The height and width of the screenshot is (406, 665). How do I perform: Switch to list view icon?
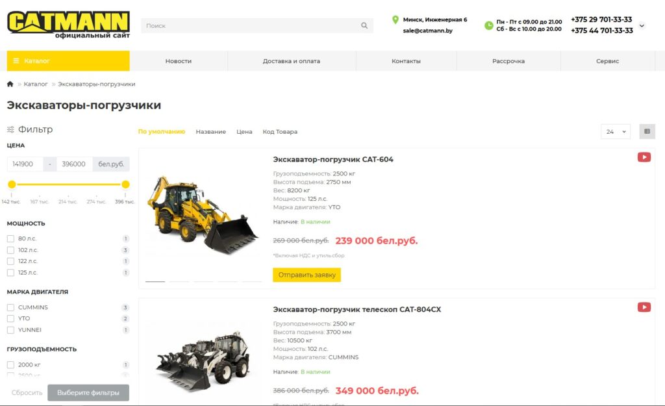[x=647, y=131]
